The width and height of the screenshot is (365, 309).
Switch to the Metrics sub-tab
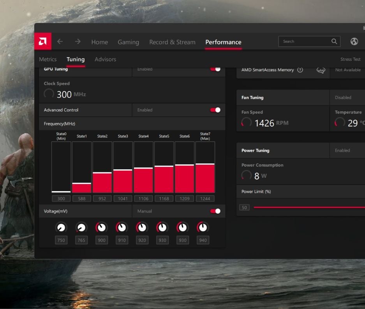click(x=48, y=59)
